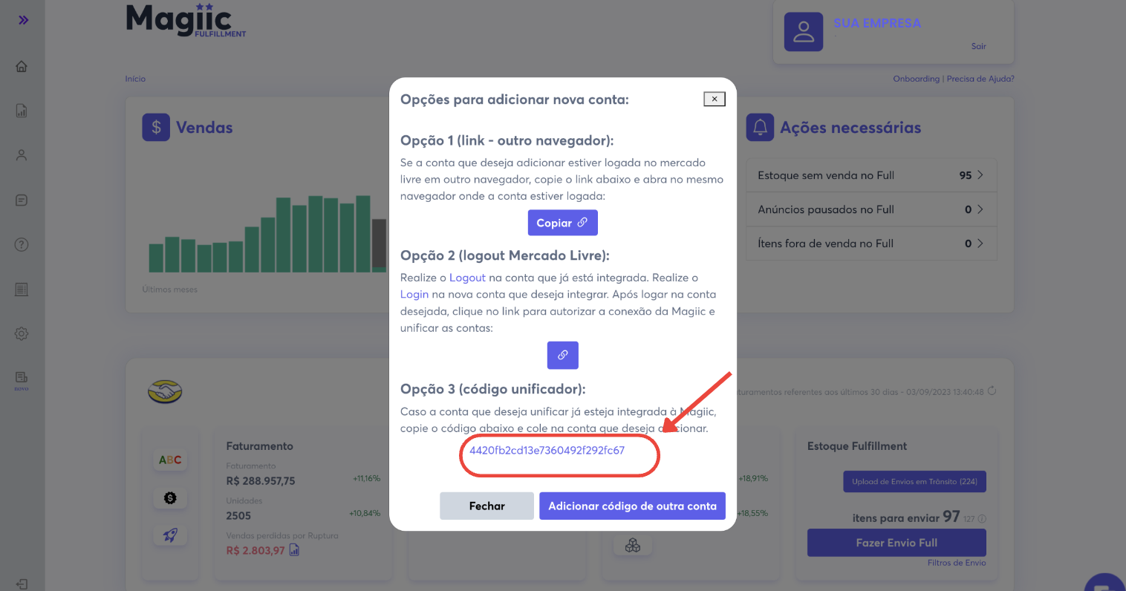1126x591 pixels.
Task: Open the Onboarding link
Action: [x=916, y=79]
